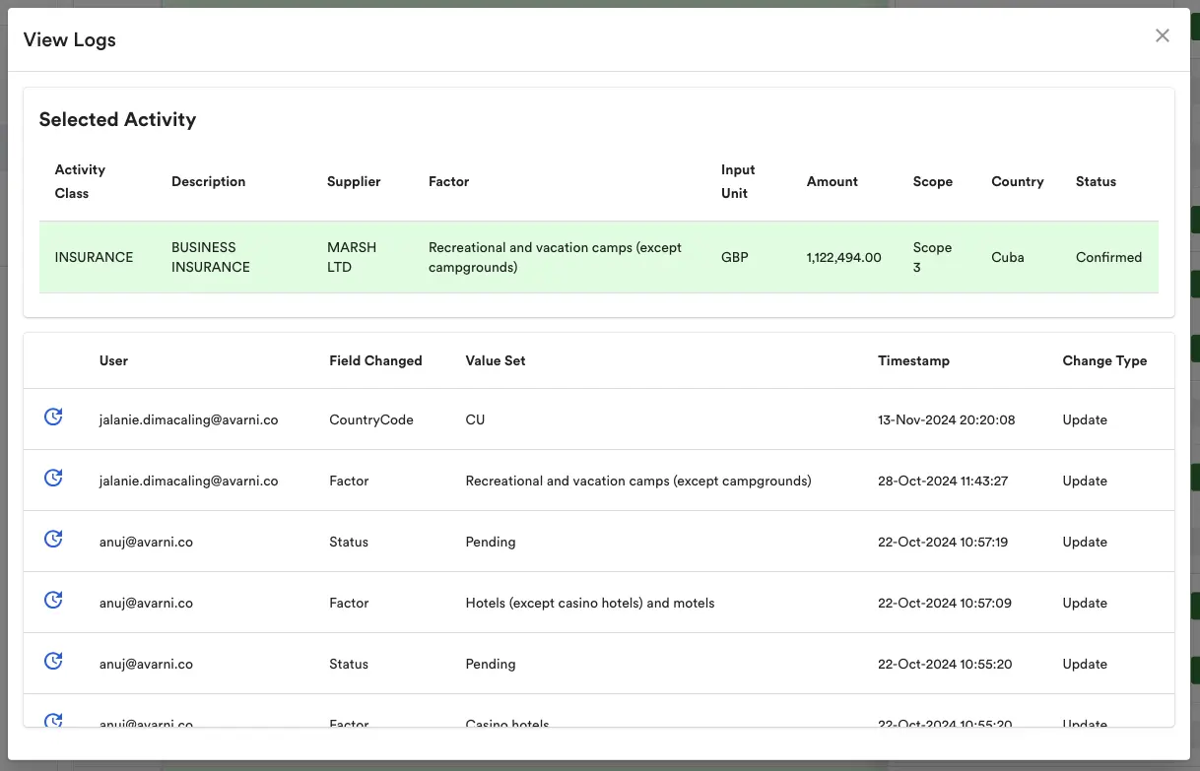Select Update in the CountryCode row

coord(1085,419)
